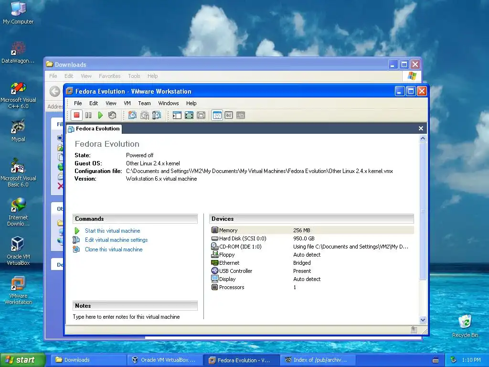The image size is (489, 367).
Task: Select the Fedora Evolution tab
Action: click(x=94, y=129)
